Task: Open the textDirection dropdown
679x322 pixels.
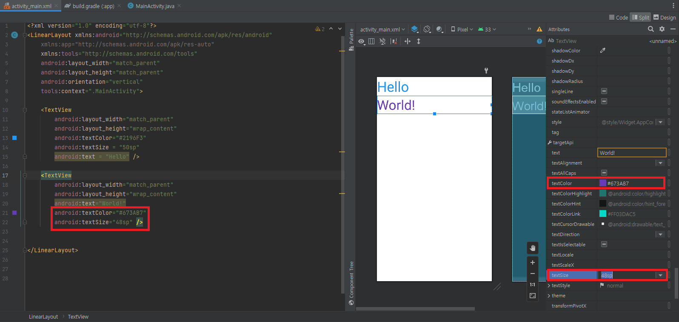Action: click(x=660, y=234)
